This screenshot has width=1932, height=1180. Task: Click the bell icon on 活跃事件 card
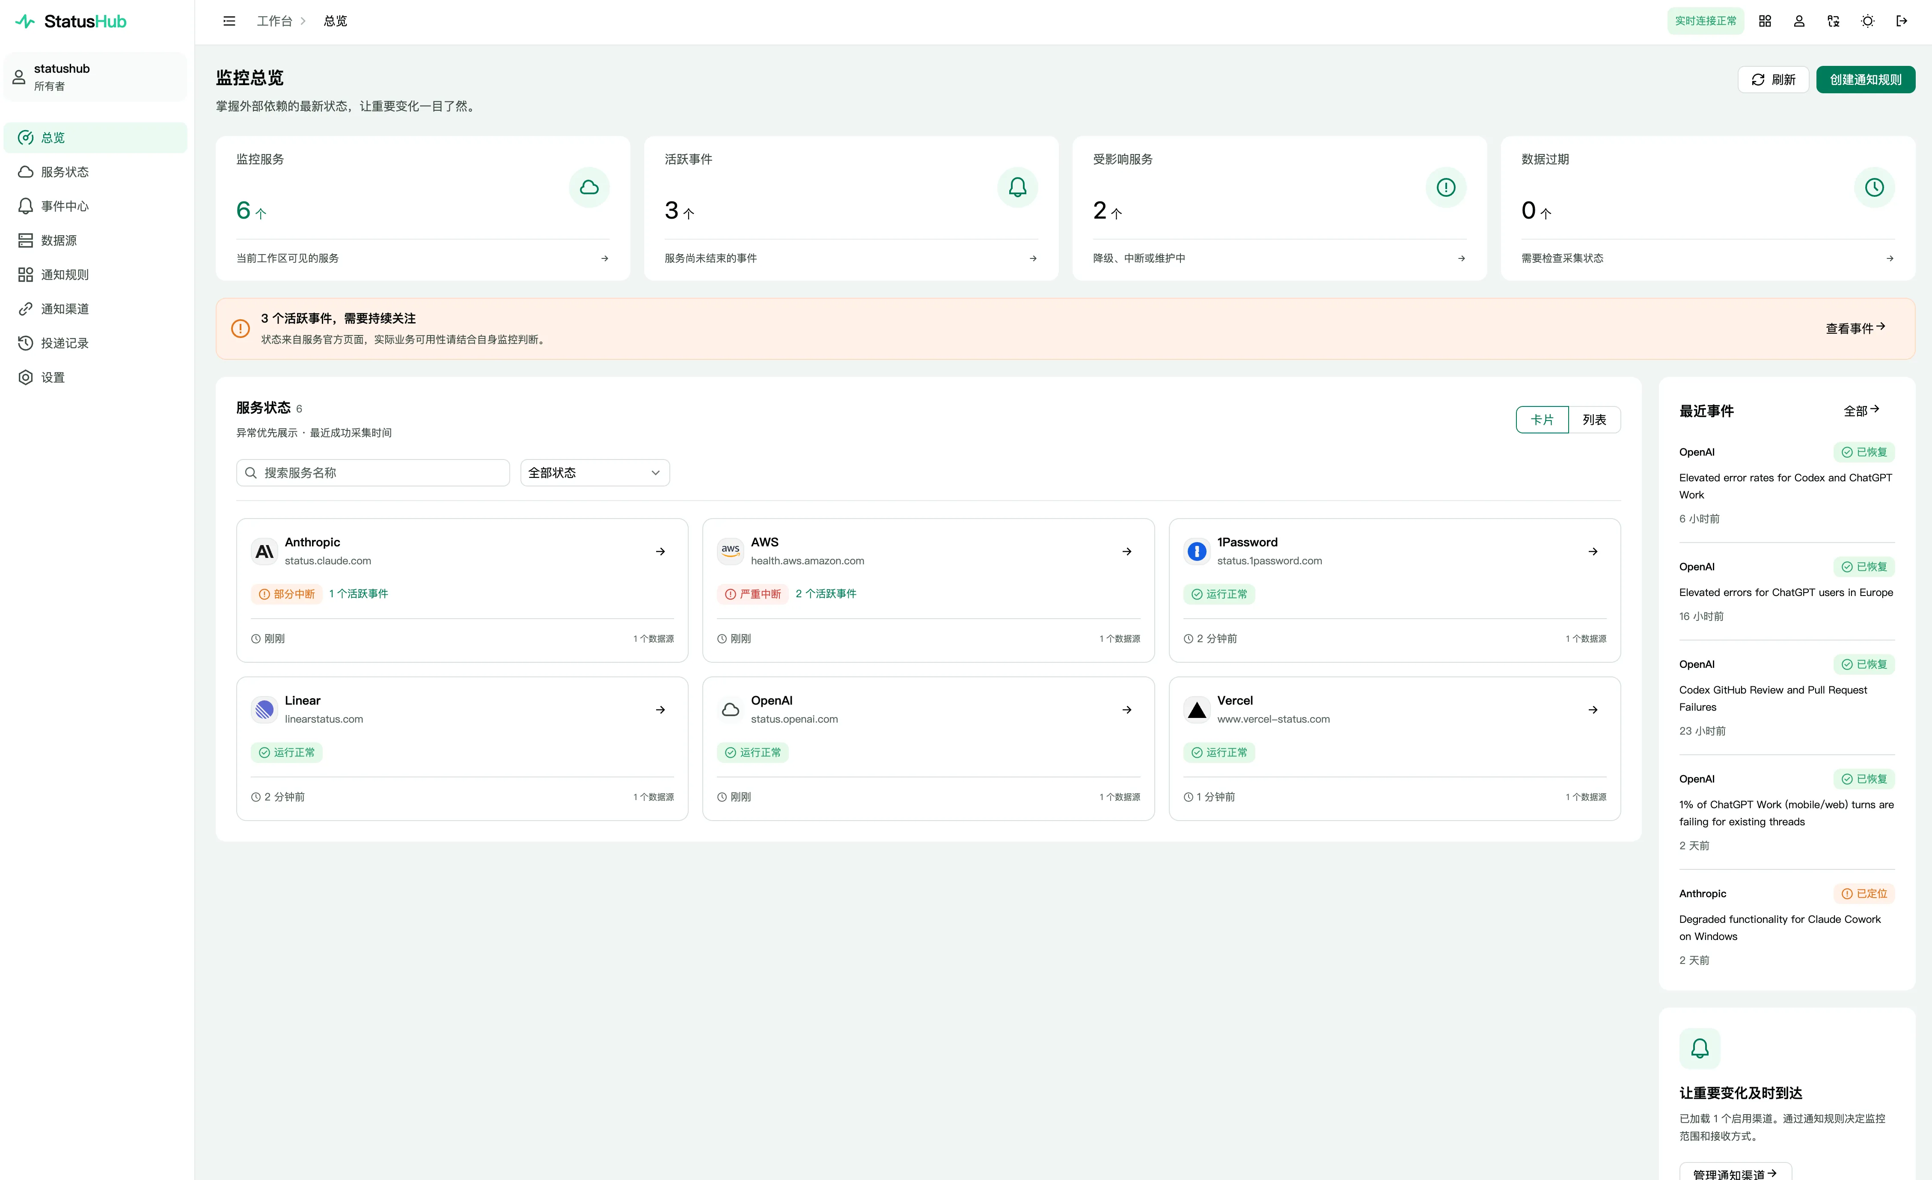pos(1018,187)
